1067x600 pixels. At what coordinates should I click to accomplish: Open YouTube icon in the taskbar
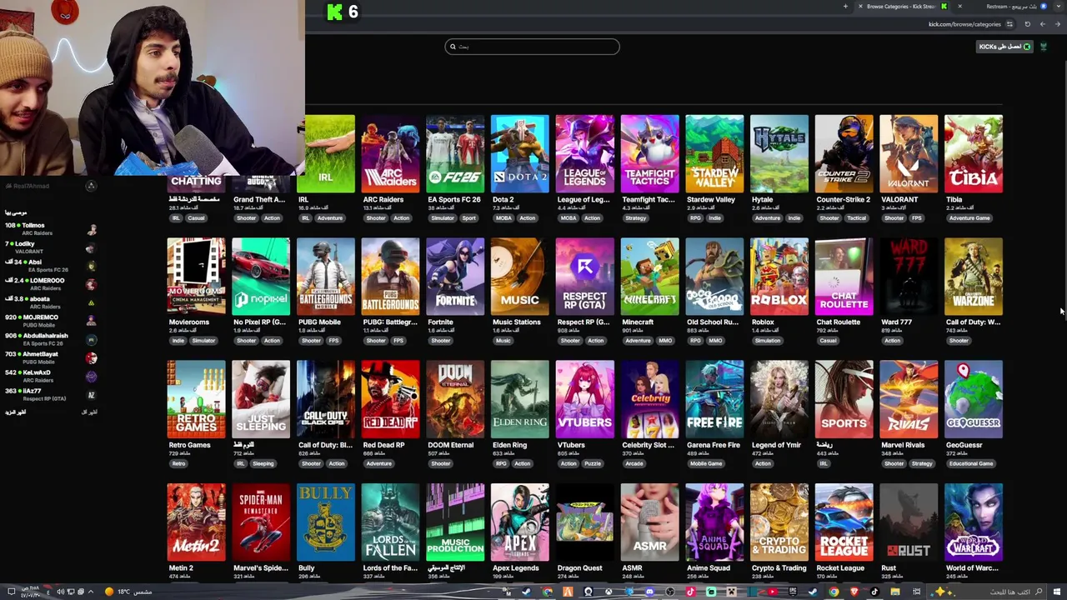(x=773, y=592)
